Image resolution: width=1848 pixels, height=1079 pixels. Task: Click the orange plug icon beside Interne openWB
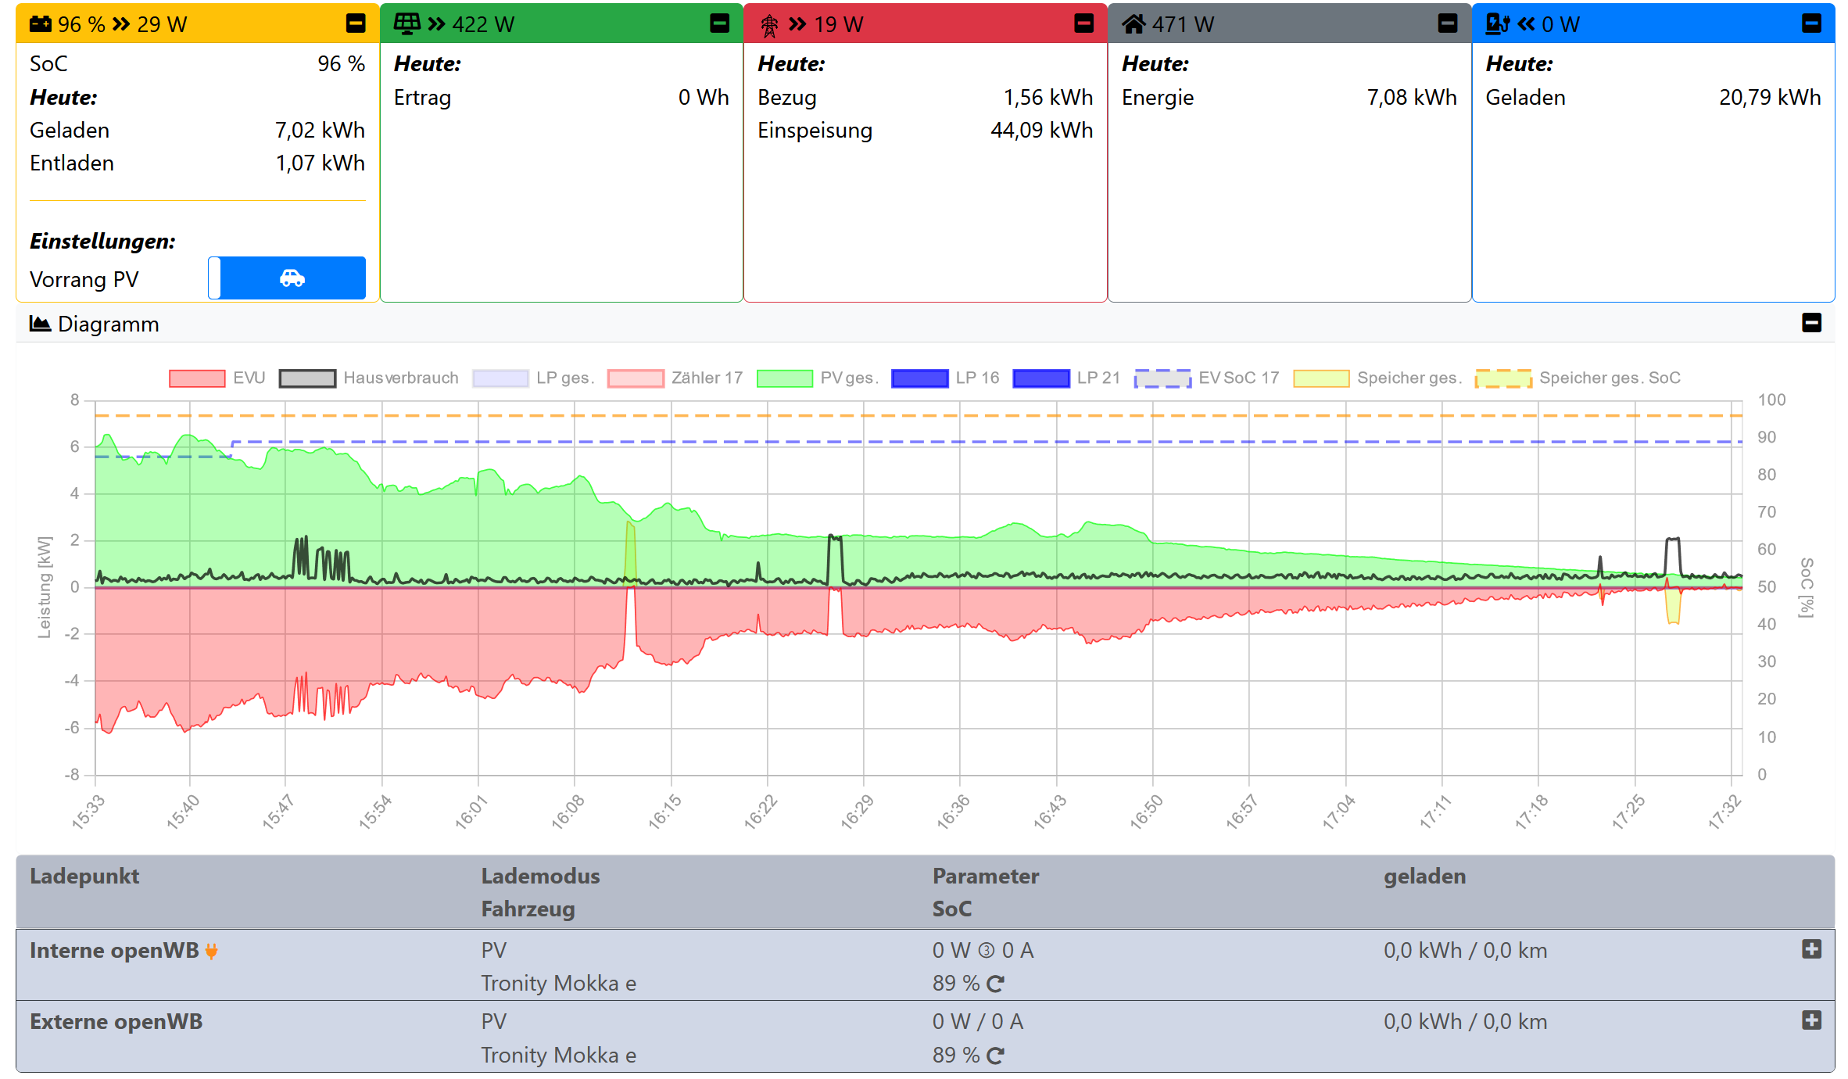click(x=211, y=951)
